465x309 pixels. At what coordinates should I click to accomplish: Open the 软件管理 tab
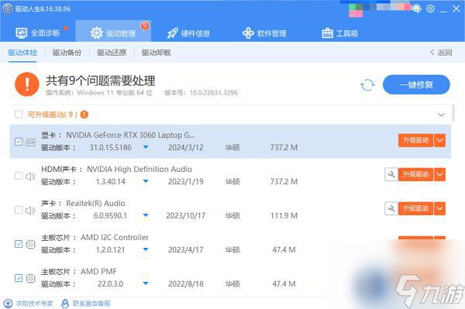point(264,33)
